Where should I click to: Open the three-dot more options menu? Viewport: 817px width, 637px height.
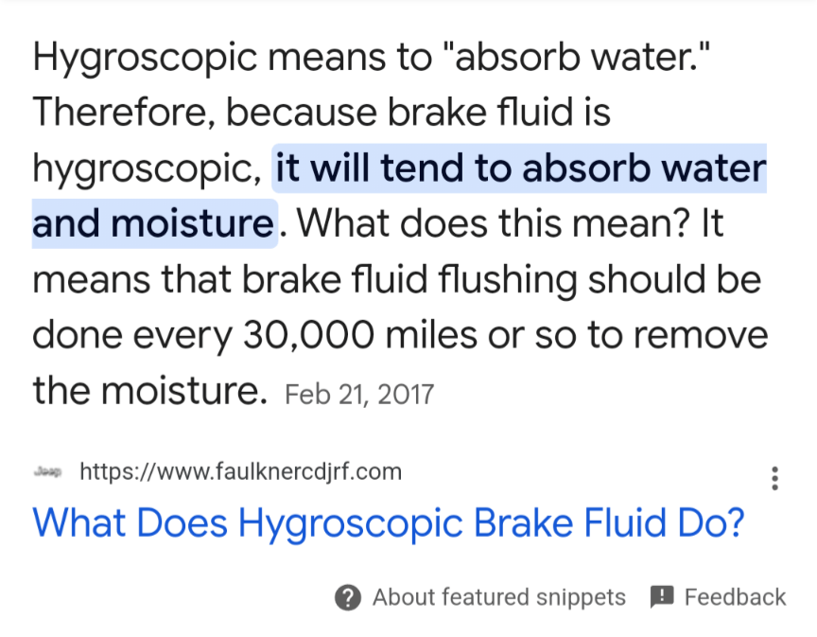774,478
